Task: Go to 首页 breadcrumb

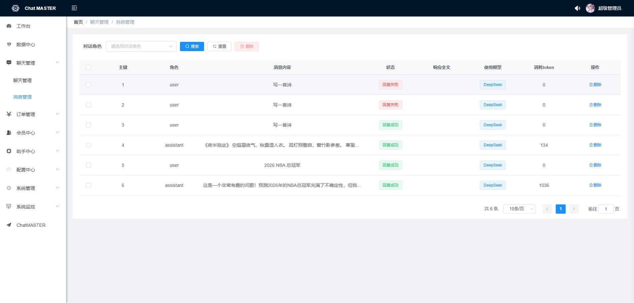Action: [78, 22]
